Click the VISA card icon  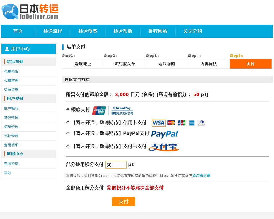[x=159, y=123]
